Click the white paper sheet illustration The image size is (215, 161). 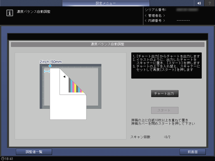[68, 94]
